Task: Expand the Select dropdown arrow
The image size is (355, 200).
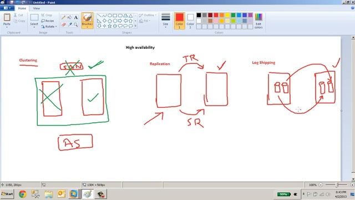Action: click(34, 27)
